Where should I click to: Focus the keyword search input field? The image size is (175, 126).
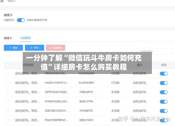pyautogui.click(x=155, y=51)
